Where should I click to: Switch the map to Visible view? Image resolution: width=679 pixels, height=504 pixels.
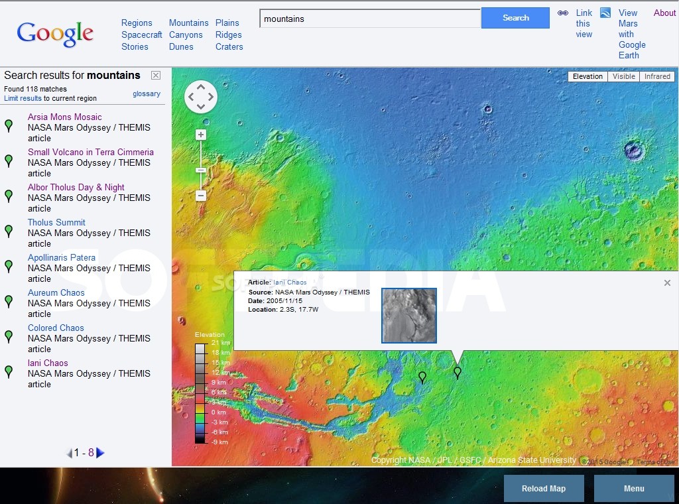pos(623,76)
